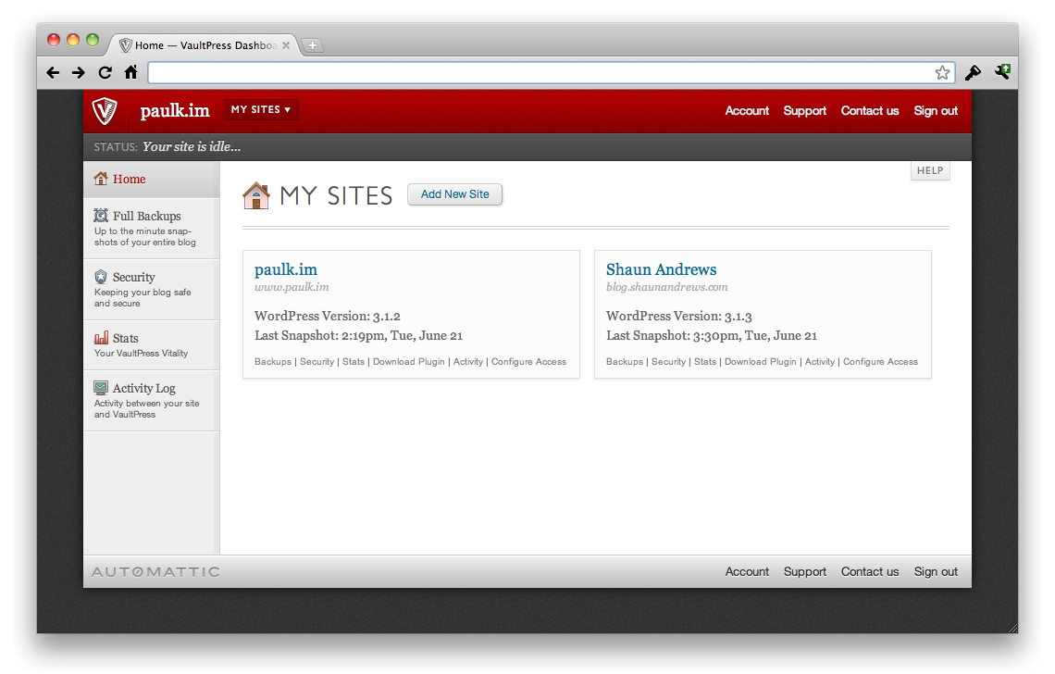Open the Shaun Andrews site link
The width and height of the screenshot is (1055, 674).
pyautogui.click(x=661, y=269)
